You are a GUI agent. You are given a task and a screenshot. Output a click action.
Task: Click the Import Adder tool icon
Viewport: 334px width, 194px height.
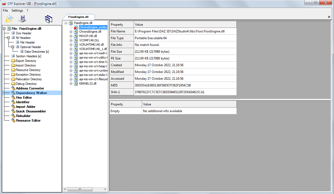(13, 107)
